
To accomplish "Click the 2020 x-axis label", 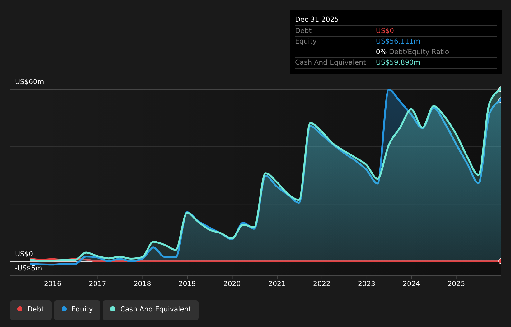I will coord(232,283).
